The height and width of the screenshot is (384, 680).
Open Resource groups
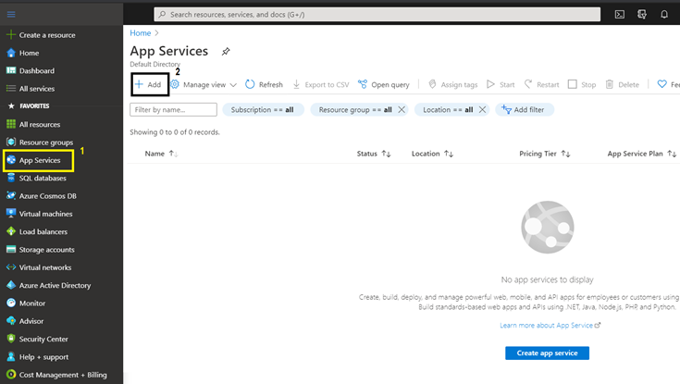[46, 142]
